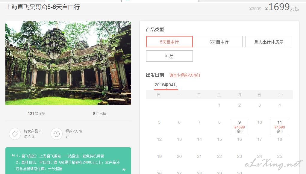This screenshot has height=174, width=306.
Task: Click calendar date 10
Action: (x=260, y=122)
